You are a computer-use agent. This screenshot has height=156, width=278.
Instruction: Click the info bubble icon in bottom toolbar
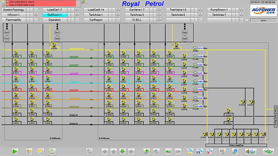tap(235, 151)
